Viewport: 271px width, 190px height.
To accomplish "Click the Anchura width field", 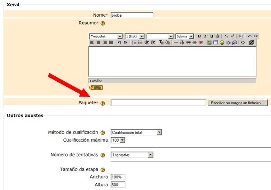I will tap(118, 177).
